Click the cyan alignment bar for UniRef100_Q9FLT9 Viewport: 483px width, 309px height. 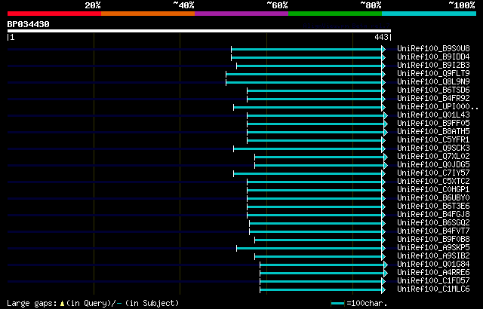(x=306, y=74)
